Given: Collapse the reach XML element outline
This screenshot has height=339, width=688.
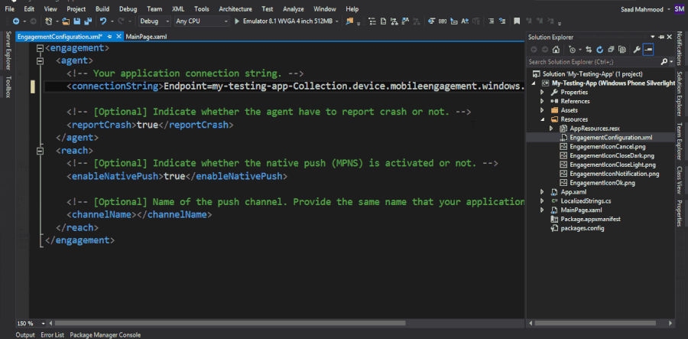Looking at the screenshot, I should [41, 151].
